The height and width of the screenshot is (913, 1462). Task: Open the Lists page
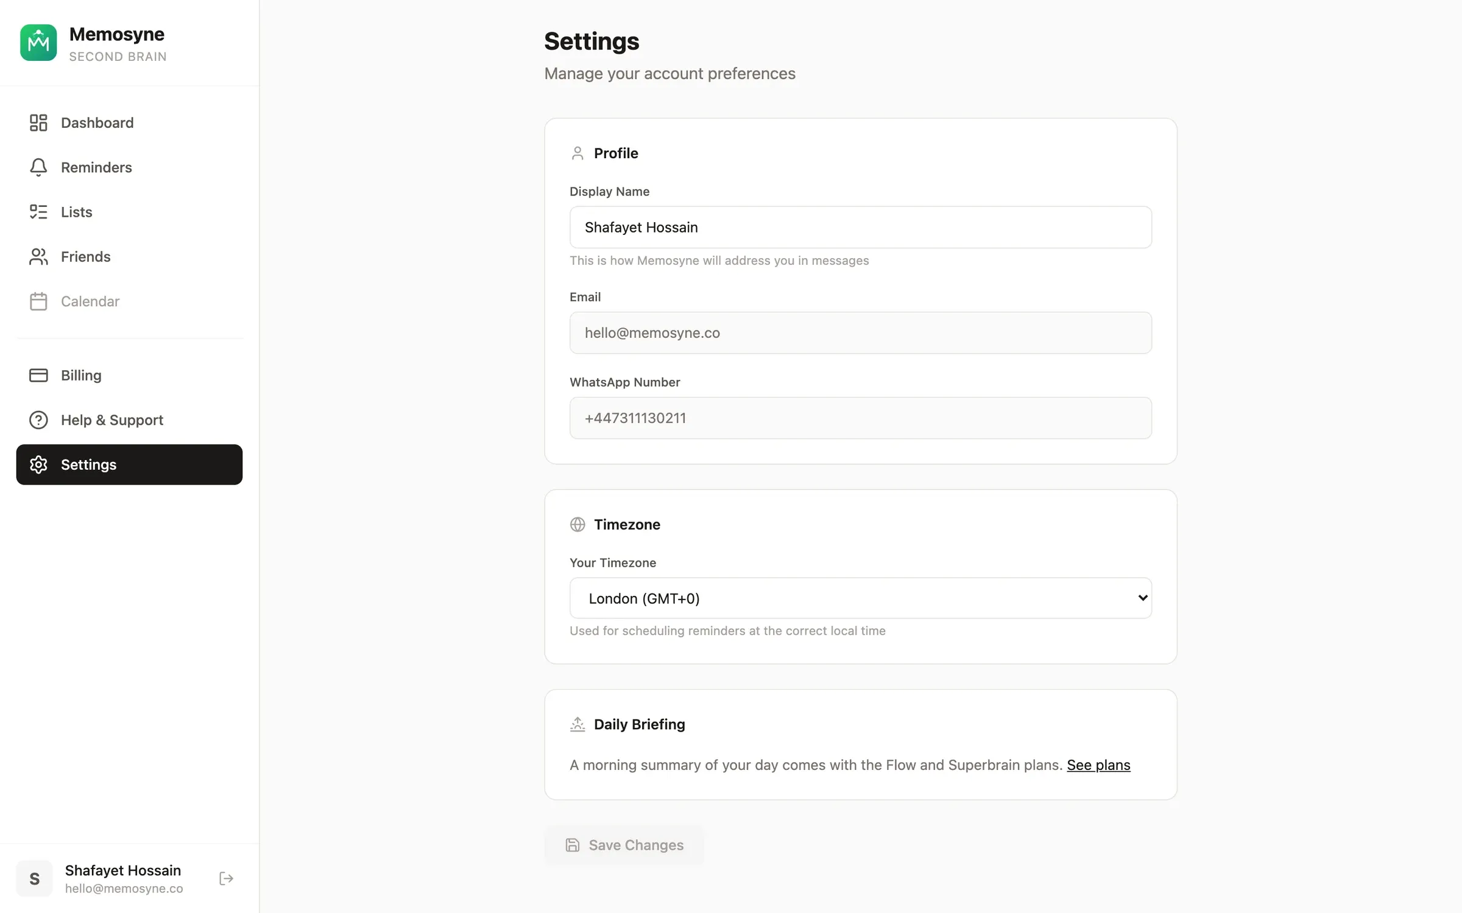coord(129,212)
